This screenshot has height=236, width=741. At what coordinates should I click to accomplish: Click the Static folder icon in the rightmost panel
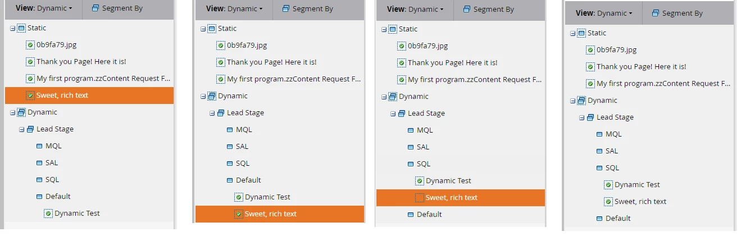click(581, 33)
